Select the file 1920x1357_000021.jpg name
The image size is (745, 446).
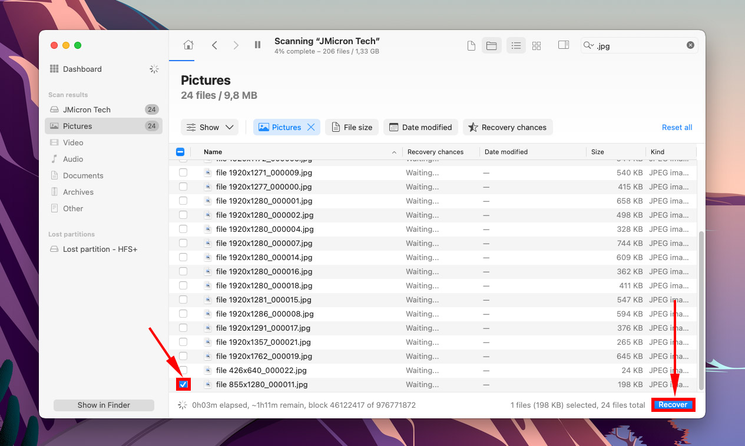(263, 342)
